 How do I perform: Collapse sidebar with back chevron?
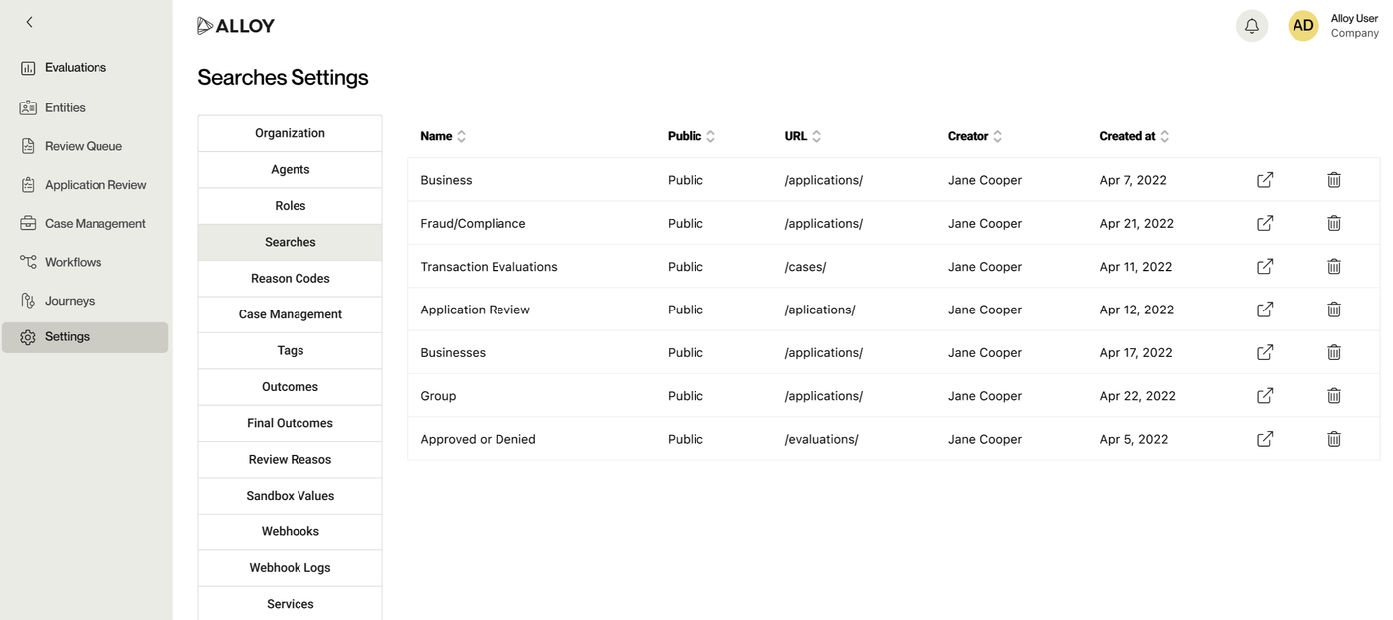(x=29, y=22)
